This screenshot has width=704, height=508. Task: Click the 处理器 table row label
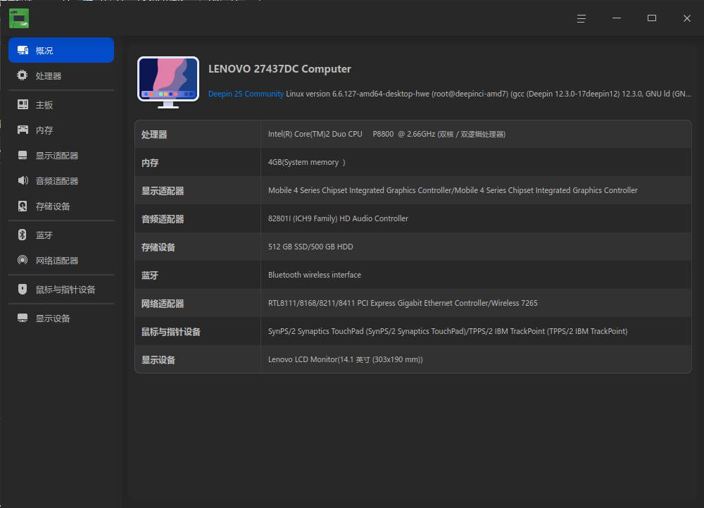[154, 135]
